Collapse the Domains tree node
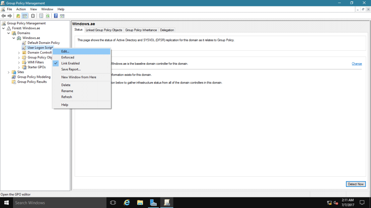 pos(9,33)
